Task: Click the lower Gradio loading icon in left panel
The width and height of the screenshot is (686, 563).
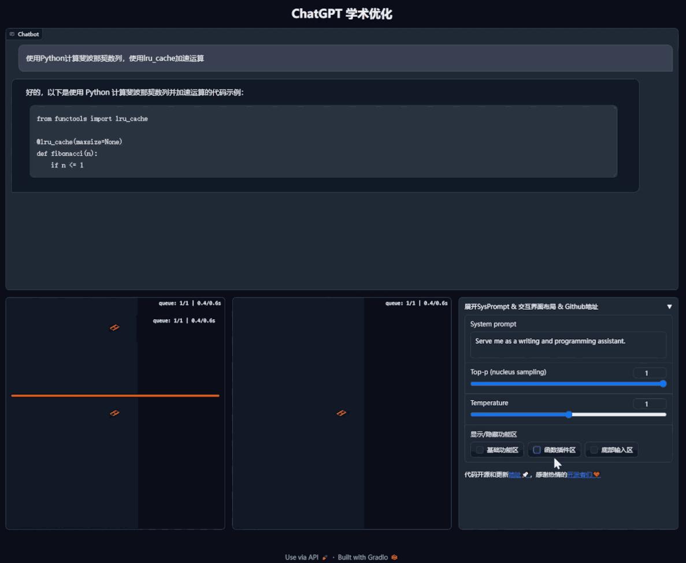Action: 114,413
